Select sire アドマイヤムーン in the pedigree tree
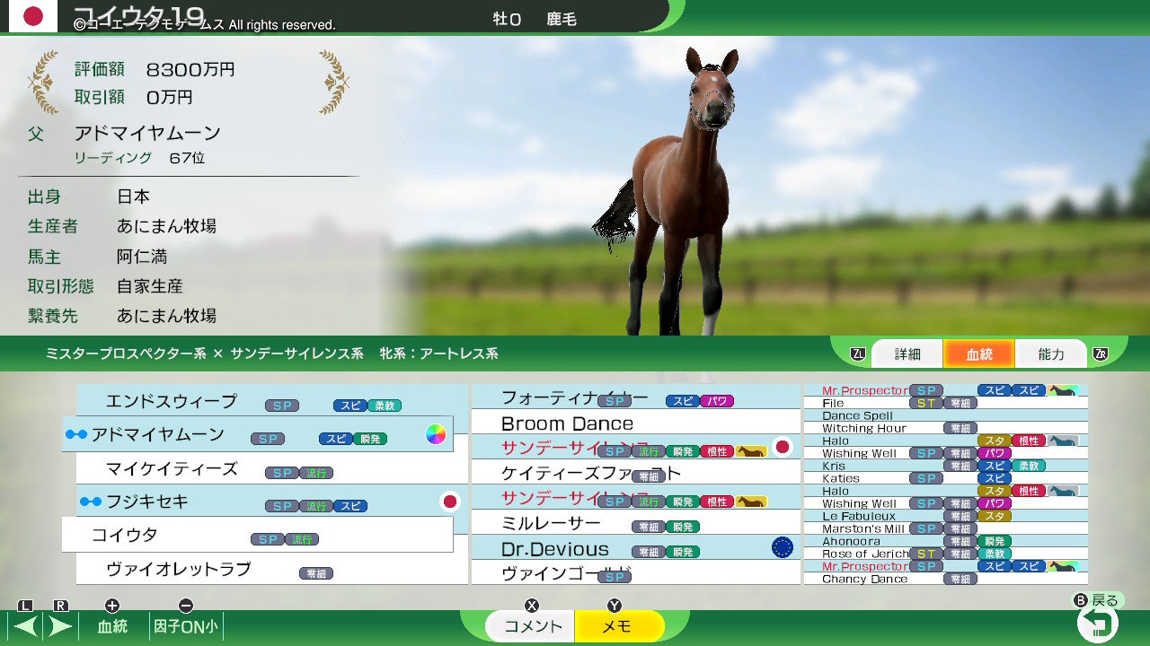 [258, 434]
